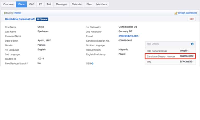Click the Preferred Name label
200x120 pixels.
coord(13,36)
